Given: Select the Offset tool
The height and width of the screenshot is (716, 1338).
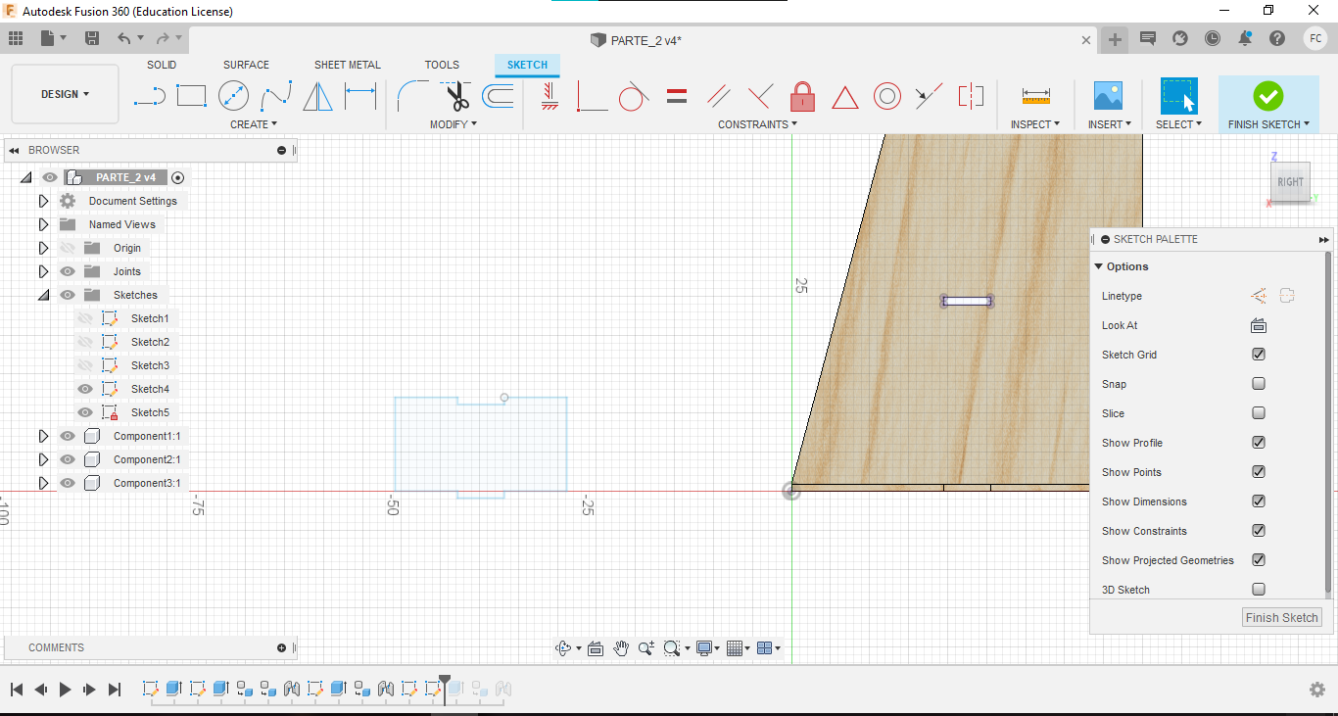Looking at the screenshot, I should click(x=498, y=96).
